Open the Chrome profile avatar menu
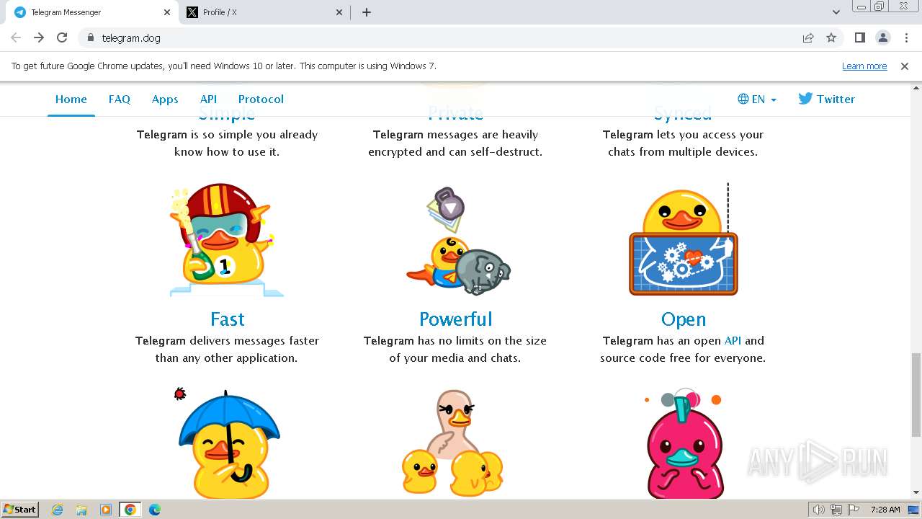This screenshot has height=519, width=922. coord(882,37)
